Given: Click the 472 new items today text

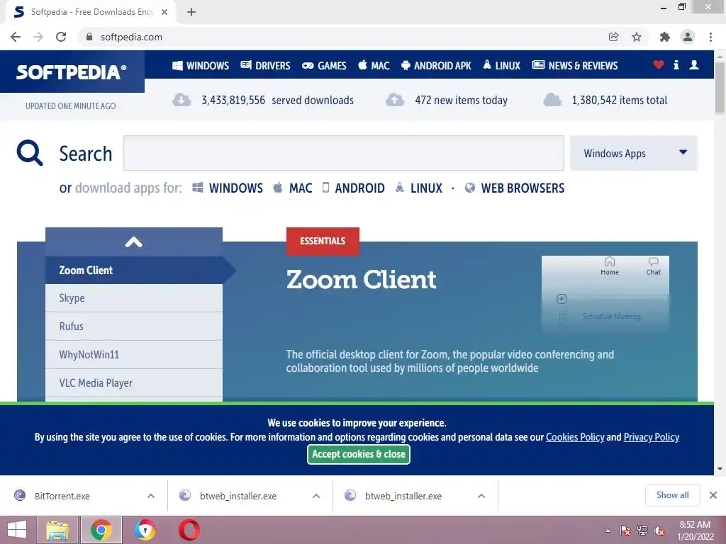Looking at the screenshot, I should tap(461, 100).
